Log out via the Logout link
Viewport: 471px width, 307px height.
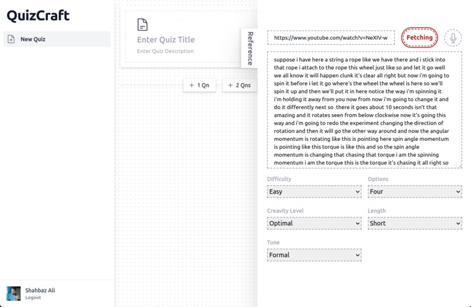point(33,298)
